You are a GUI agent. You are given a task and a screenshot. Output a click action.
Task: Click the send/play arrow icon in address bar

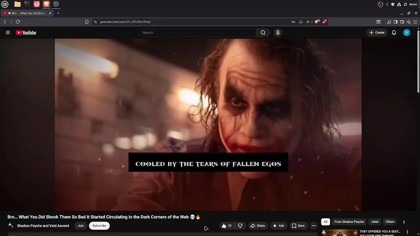(x=308, y=22)
